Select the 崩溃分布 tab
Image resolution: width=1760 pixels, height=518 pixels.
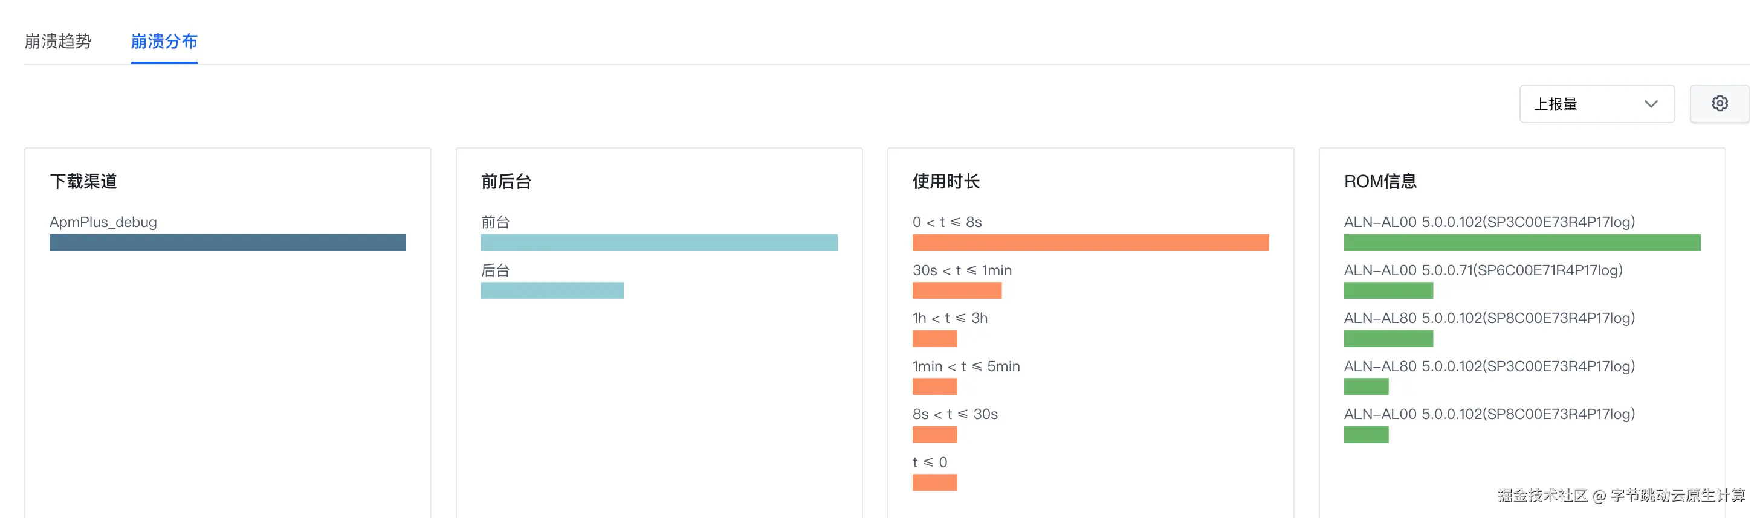point(164,42)
